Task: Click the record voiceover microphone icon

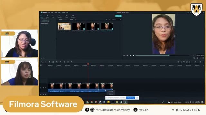Action: (x=181, y=62)
